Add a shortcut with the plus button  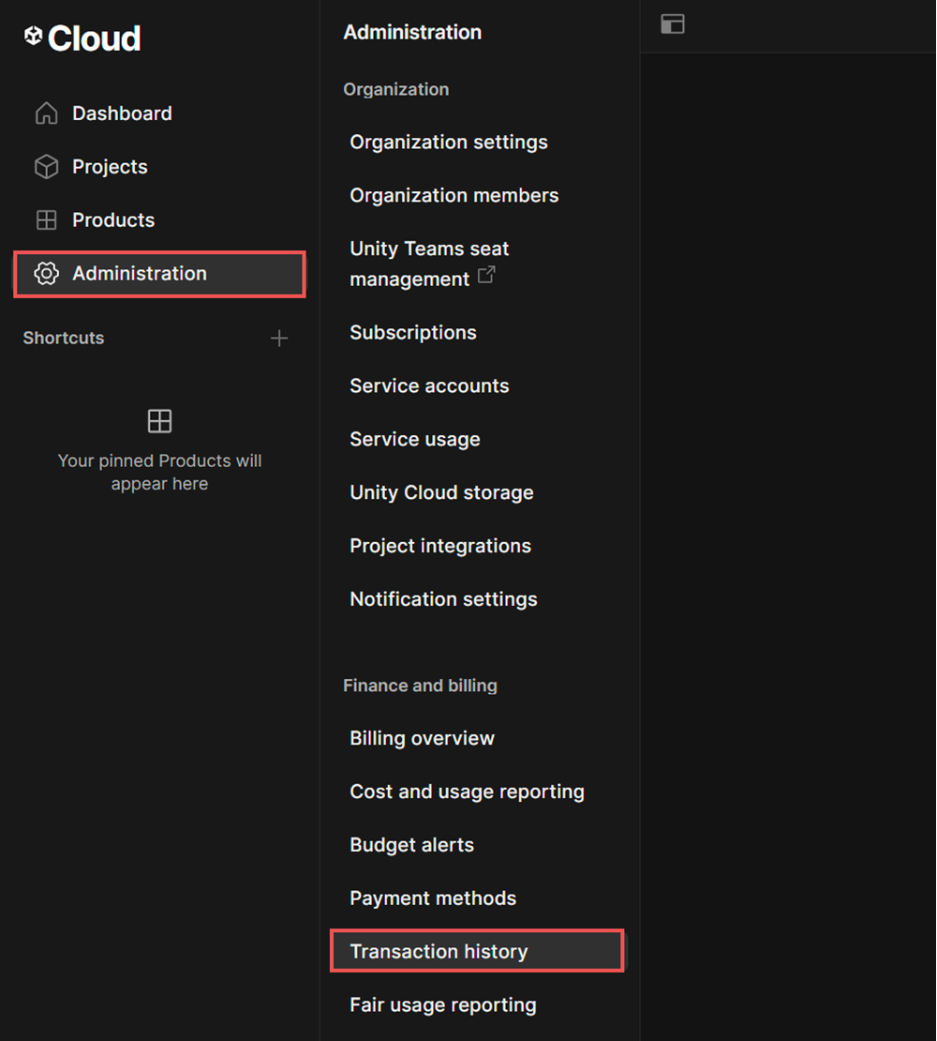279,338
